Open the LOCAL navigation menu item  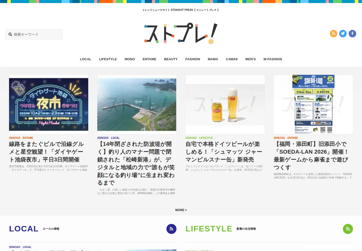(x=85, y=59)
